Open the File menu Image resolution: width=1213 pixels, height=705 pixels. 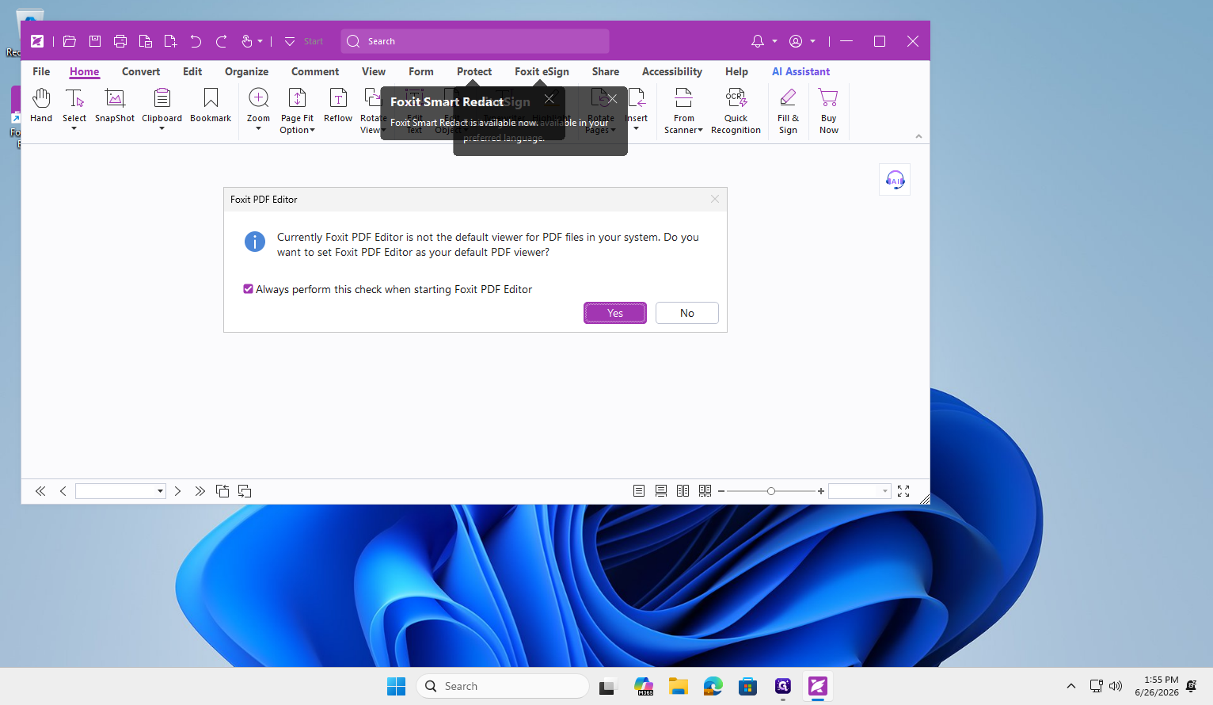coord(41,71)
